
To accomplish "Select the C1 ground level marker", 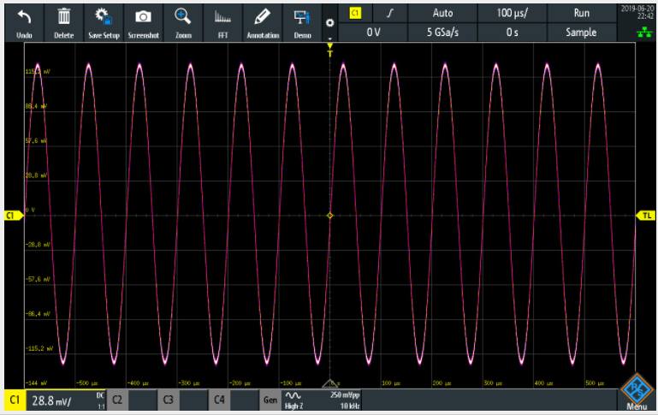I will point(14,216).
